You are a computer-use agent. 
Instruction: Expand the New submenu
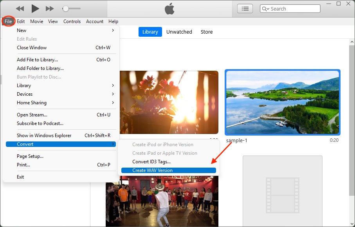(22, 30)
